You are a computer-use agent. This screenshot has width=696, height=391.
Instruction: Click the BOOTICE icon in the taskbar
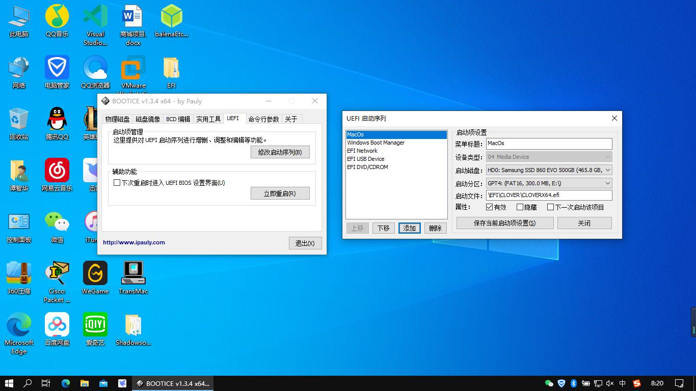[173, 383]
